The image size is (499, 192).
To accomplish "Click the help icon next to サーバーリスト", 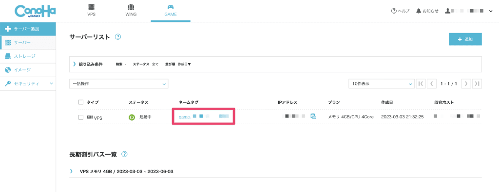I will point(118,37).
